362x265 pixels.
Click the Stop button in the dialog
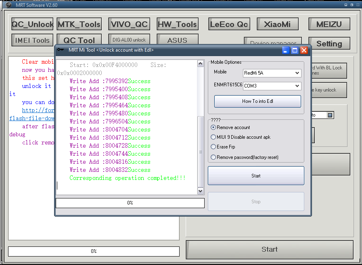point(256,202)
